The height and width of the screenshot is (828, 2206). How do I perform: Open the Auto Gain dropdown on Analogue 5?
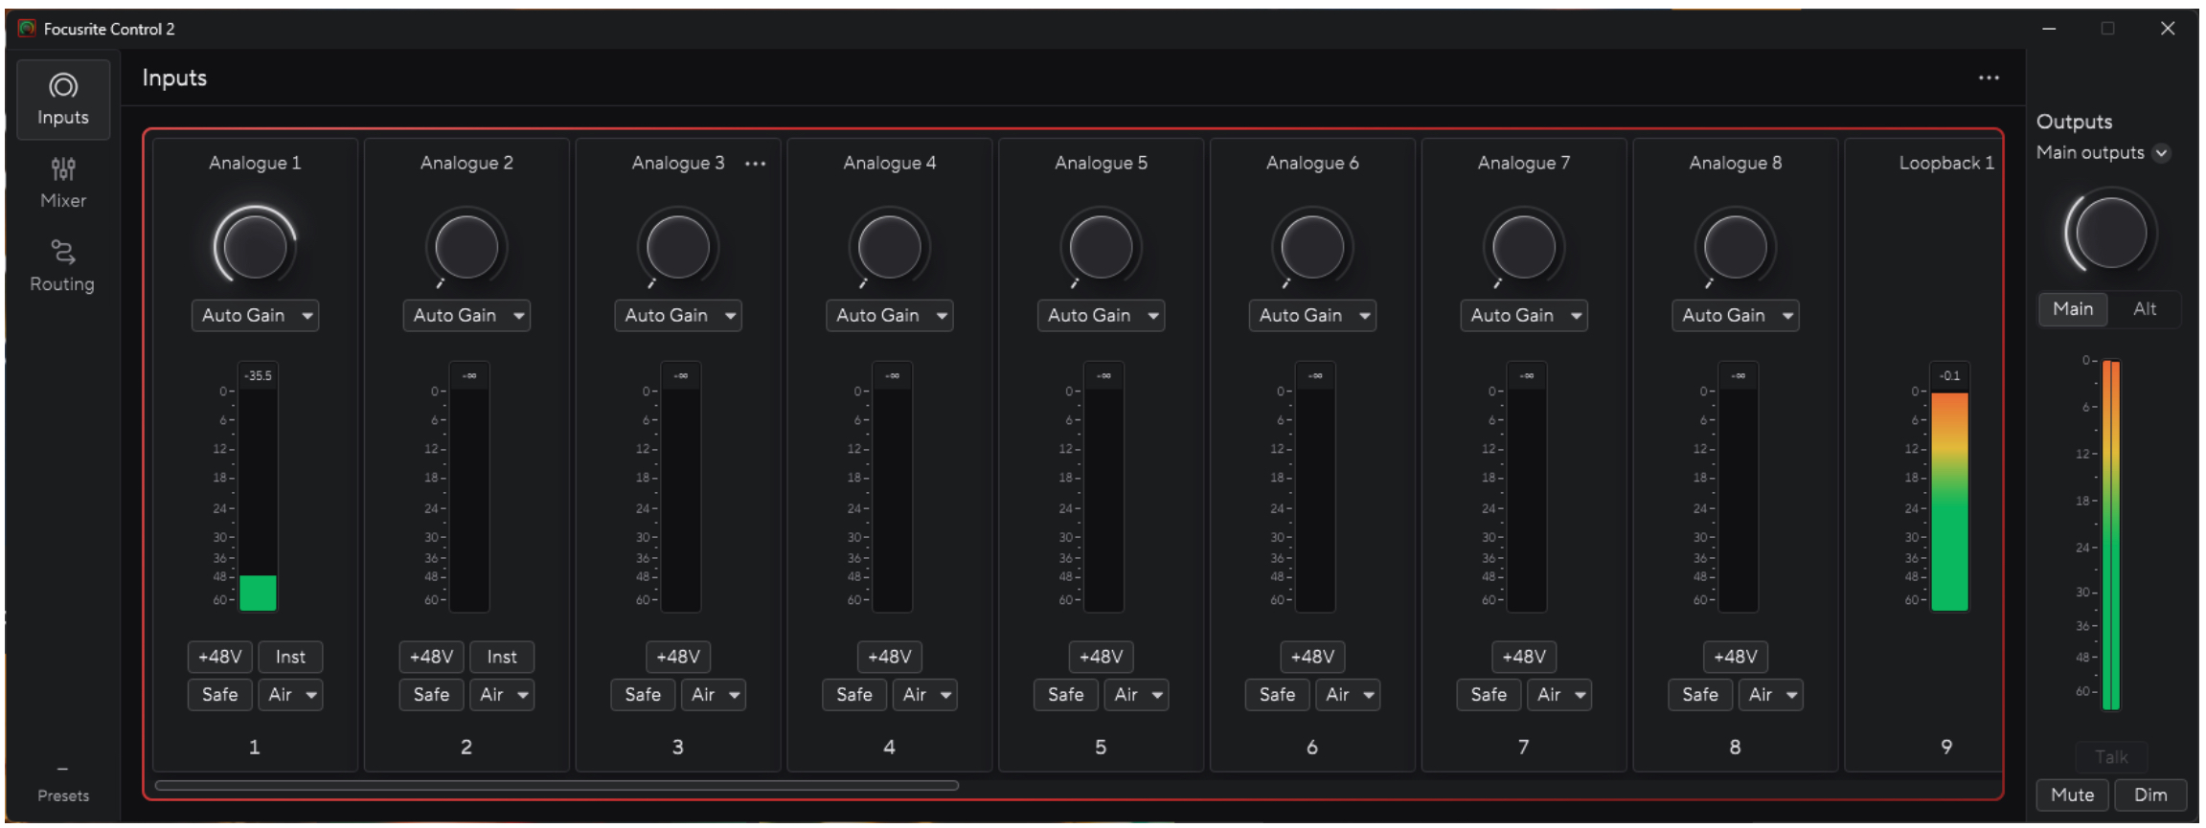(x=1100, y=316)
